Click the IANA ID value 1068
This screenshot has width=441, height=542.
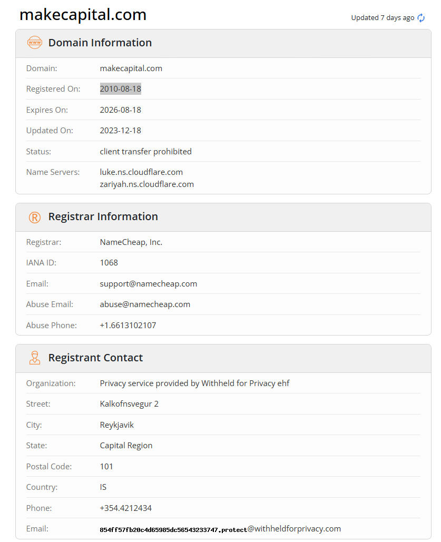[x=109, y=263]
